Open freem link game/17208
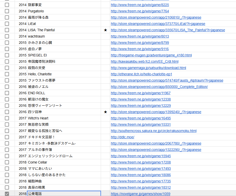 (x=141, y=162)
